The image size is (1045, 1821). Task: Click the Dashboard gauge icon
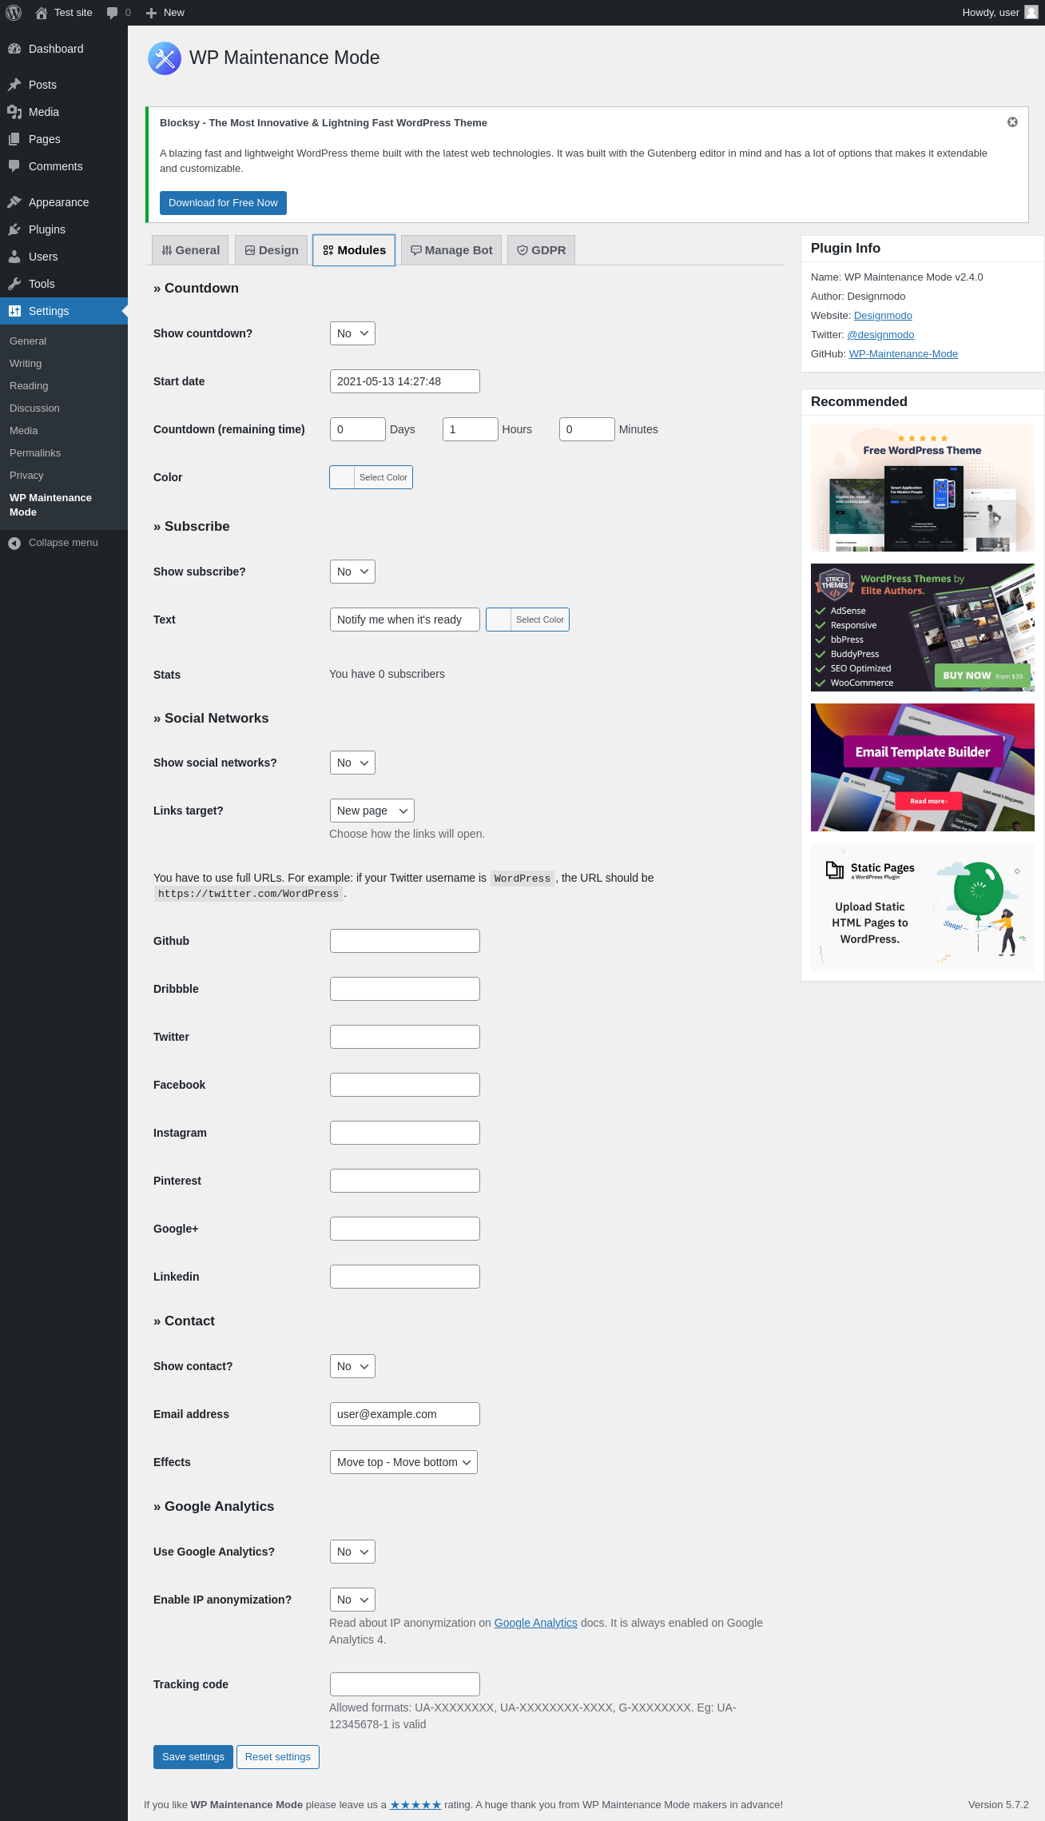click(x=14, y=49)
